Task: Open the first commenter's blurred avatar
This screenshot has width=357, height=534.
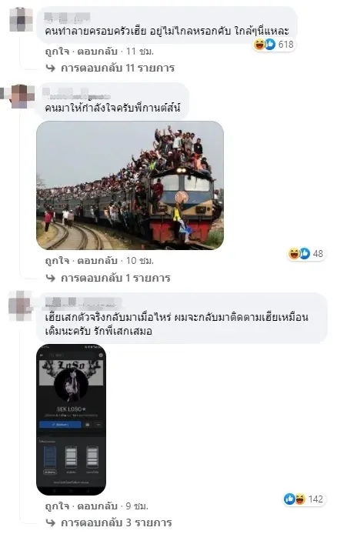Action: [21, 20]
